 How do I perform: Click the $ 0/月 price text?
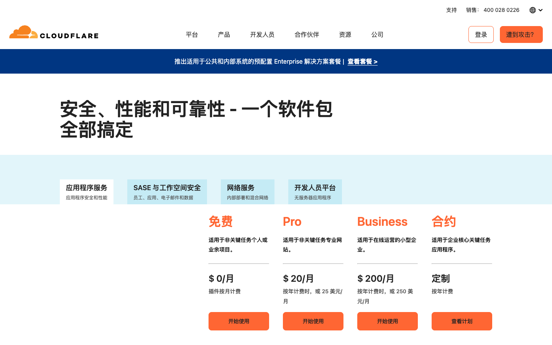click(221, 278)
